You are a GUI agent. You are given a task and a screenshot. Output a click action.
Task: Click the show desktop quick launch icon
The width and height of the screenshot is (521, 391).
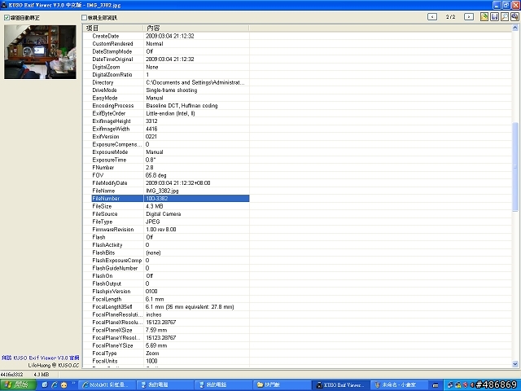click(45, 384)
